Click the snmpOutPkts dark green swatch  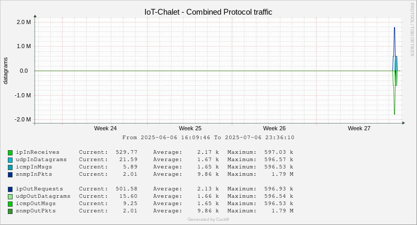[x=10, y=211]
